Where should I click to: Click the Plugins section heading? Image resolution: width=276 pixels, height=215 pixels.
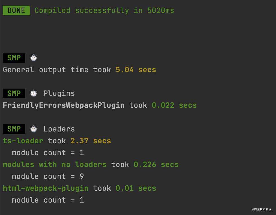59,93
